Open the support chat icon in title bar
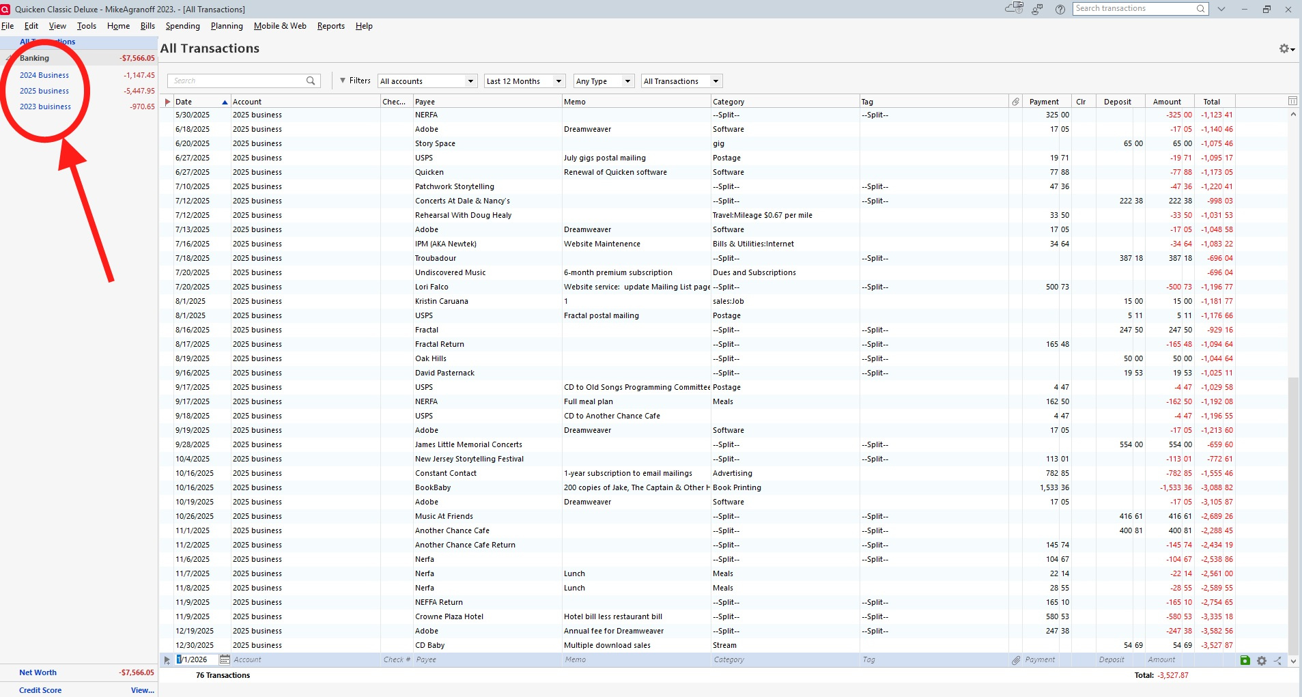Viewport: 1302px width, 697px height. click(x=1037, y=9)
